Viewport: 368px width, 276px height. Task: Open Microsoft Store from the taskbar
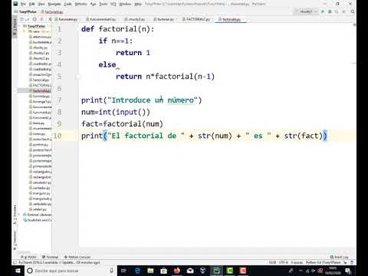pos(164,271)
